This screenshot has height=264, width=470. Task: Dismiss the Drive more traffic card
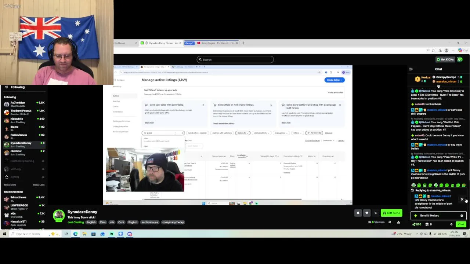tap(340, 105)
